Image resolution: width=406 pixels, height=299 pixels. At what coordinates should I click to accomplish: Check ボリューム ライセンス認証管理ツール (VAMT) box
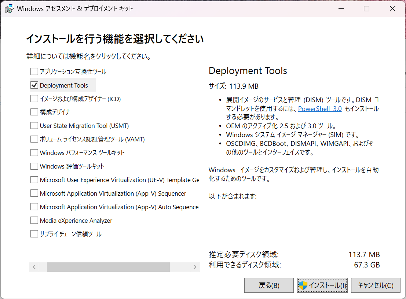coord(34,139)
